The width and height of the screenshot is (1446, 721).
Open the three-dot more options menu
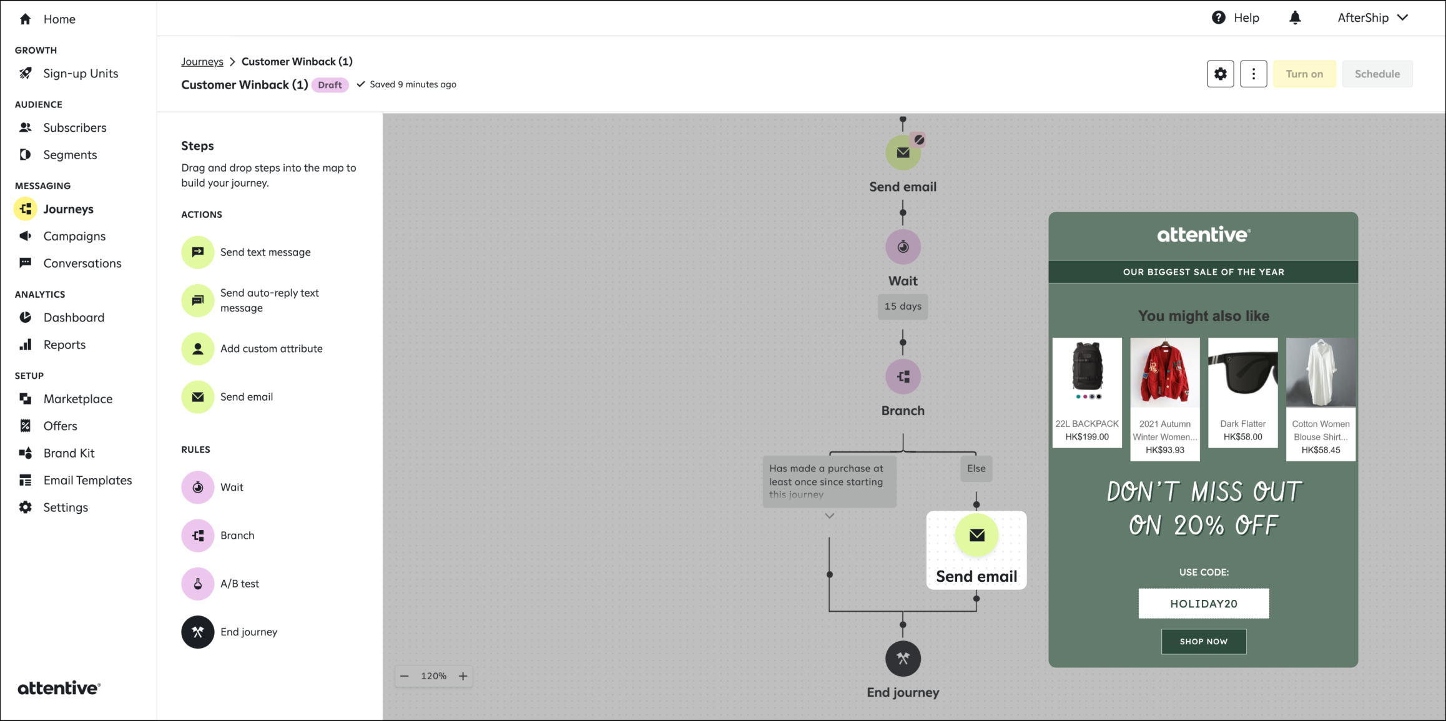coord(1253,74)
